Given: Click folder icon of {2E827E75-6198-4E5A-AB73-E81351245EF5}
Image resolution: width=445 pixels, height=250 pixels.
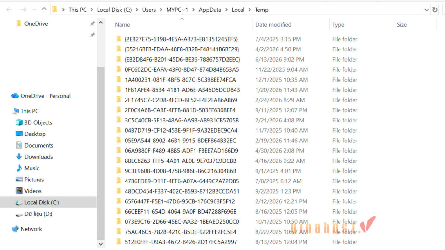Looking at the screenshot, I should click(119, 39).
